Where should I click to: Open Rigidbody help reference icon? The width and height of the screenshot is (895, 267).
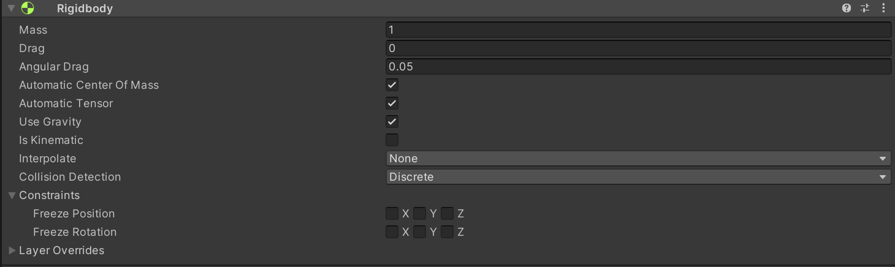tap(847, 9)
